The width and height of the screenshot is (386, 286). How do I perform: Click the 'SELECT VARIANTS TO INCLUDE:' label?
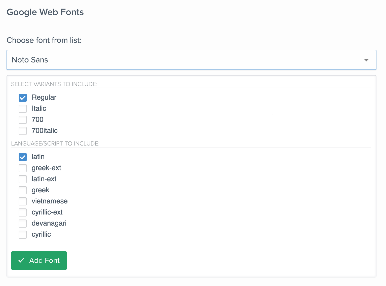coord(54,84)
